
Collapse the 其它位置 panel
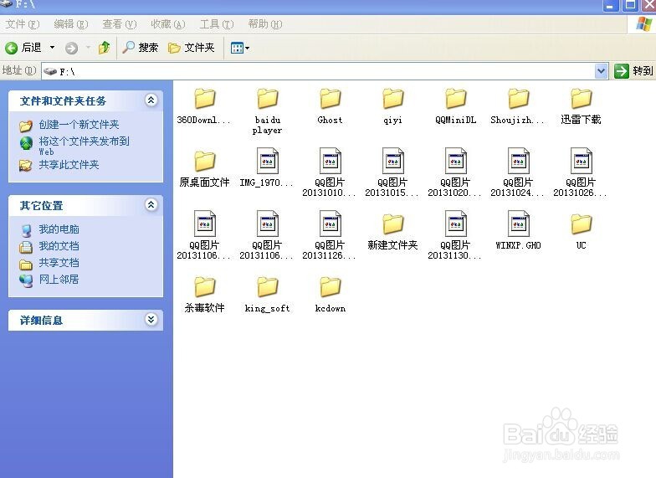[x=151, y=204]
